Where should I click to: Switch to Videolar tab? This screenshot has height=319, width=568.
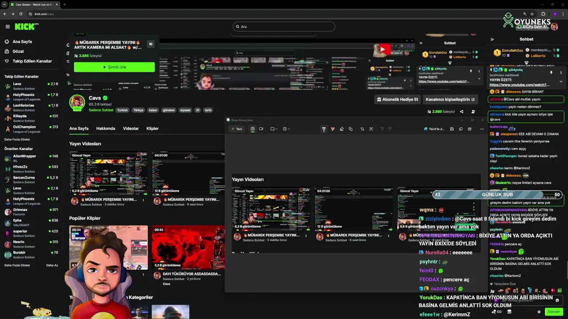click(x=131, y=128)
